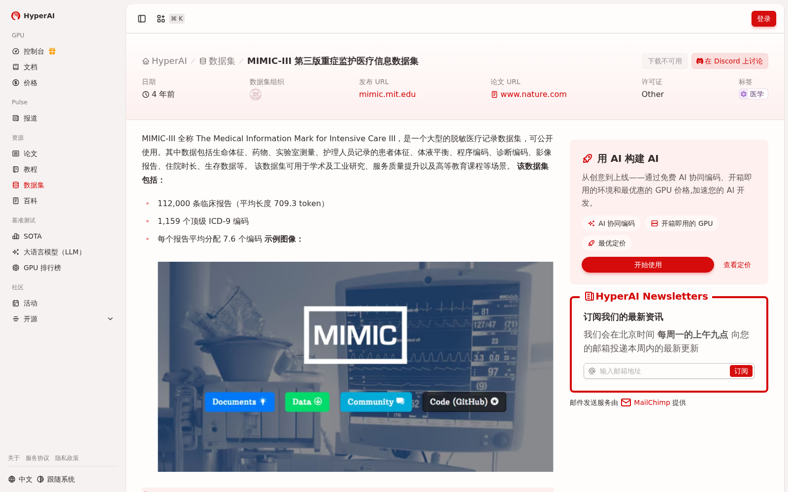Open the command search icon
Screen dimensions: 788x492
(161, 19)
